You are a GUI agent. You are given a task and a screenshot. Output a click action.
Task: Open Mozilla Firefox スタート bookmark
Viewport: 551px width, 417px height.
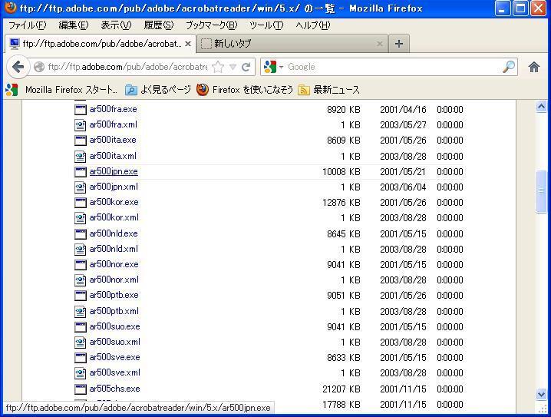pyautogui.click(x=61, y=90)
